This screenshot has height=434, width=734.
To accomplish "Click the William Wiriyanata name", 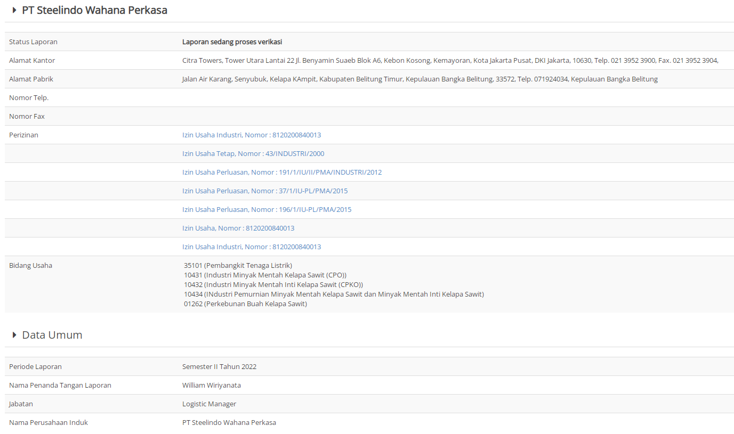I will (212, 385).
